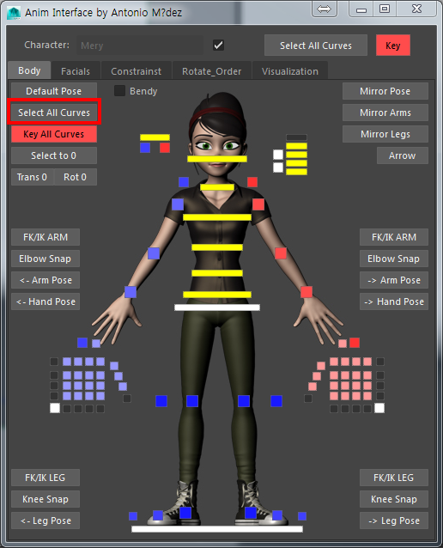443x548 pixels.
Task: Click the Default Pose button
Action: pos(54,91)
